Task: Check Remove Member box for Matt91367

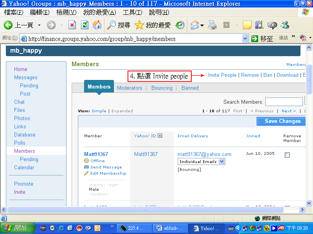Action: pos(287,155)
